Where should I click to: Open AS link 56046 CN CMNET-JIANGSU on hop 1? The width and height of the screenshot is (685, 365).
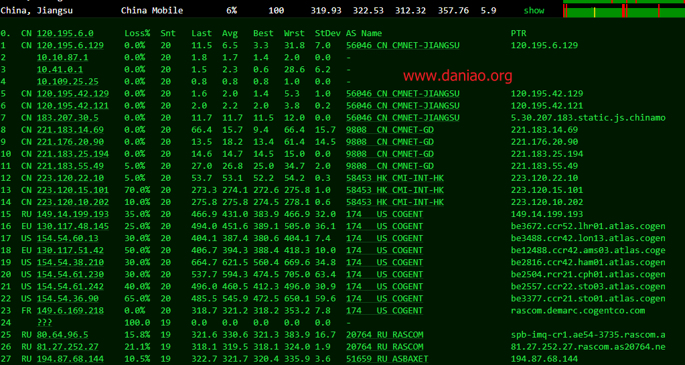click(x=403, y=46)
